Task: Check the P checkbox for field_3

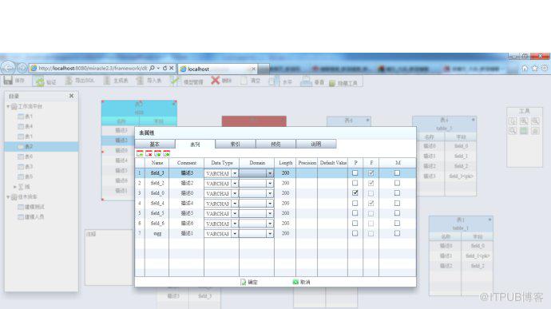Action: (x=355, y=173)
